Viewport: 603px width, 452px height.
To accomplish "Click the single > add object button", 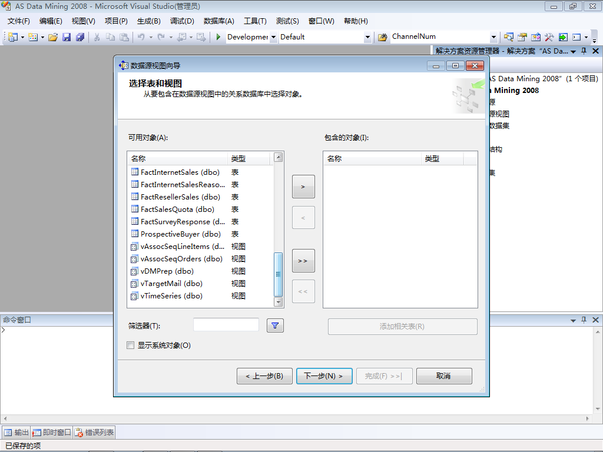I will pos(303,187).
